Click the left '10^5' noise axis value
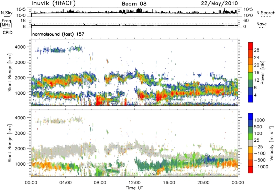 click(21, 9)
